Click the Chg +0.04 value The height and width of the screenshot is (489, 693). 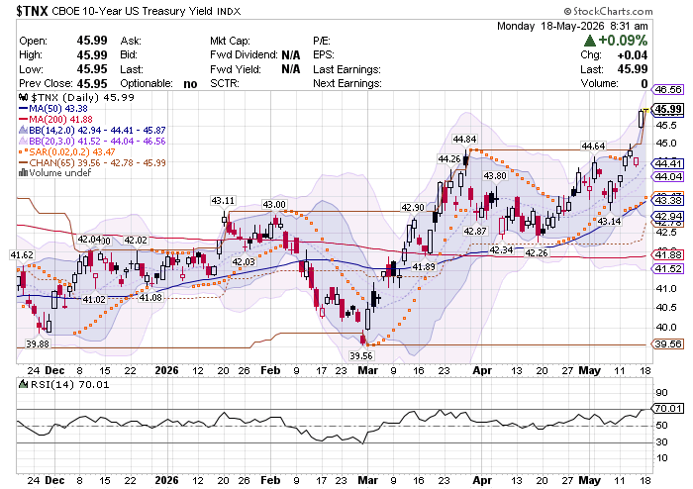coord(633,55)
